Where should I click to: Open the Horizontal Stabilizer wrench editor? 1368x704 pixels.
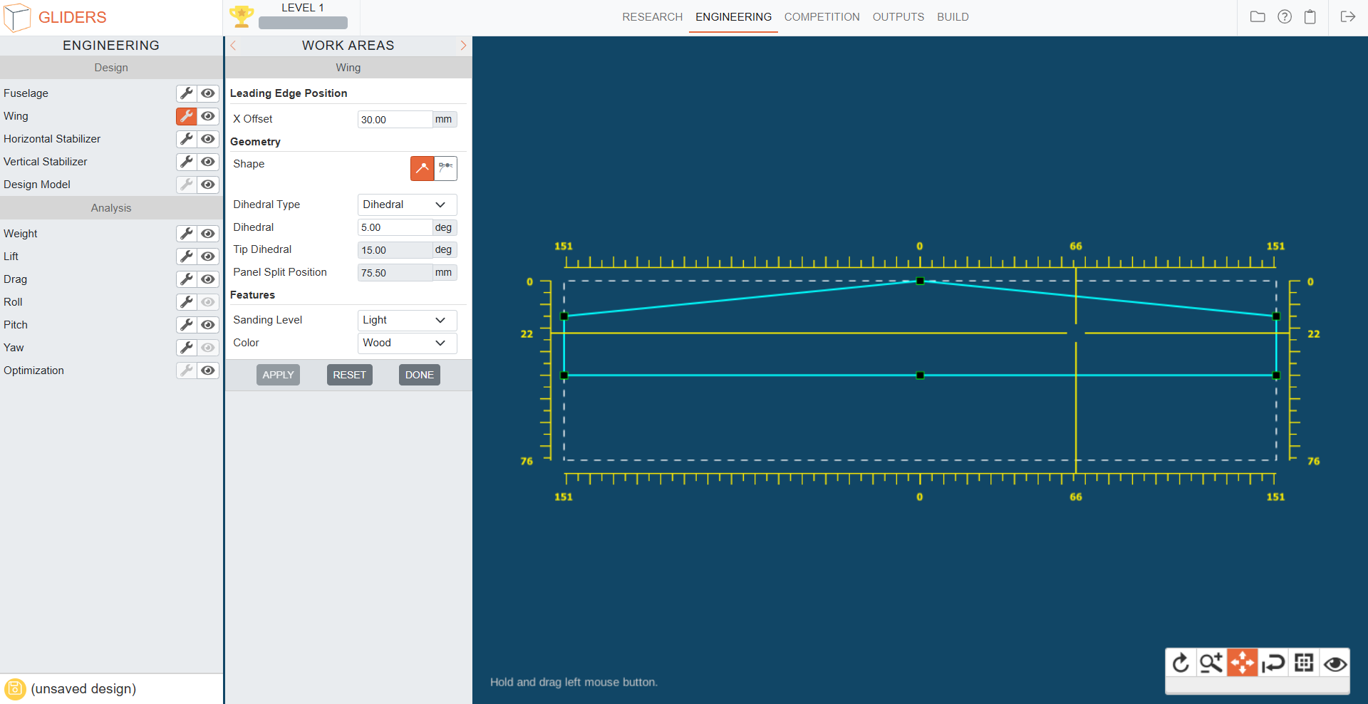pyautogui.click(x=186, y=139)
